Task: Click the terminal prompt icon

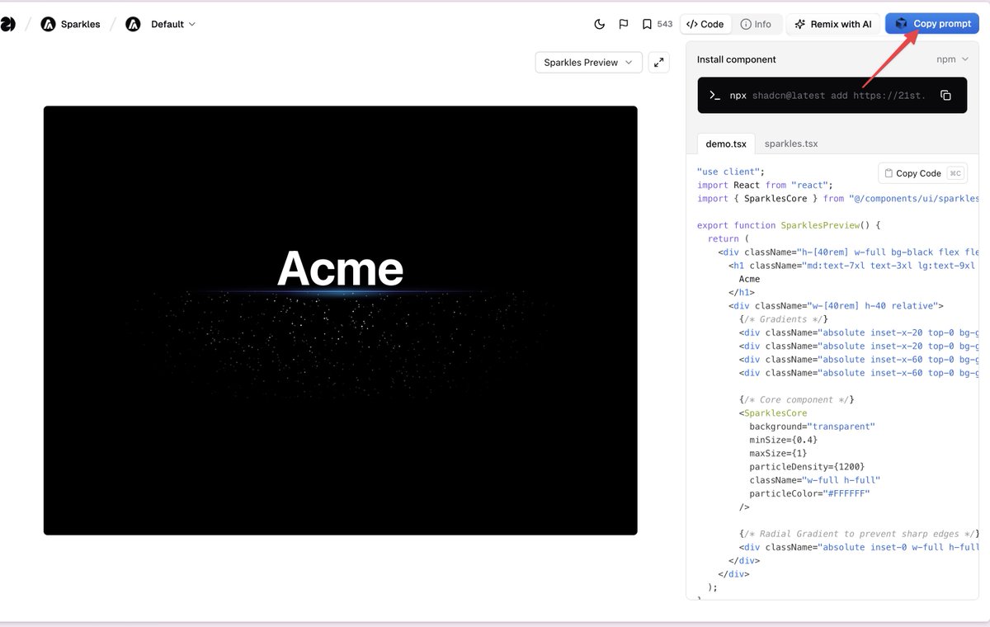Action: click(715, 96)
